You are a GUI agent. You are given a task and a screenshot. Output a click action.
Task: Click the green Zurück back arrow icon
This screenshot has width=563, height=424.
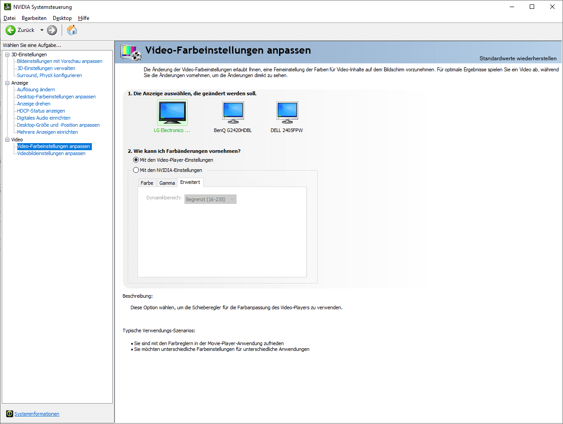pyautogui.click(x=10, y=30)
